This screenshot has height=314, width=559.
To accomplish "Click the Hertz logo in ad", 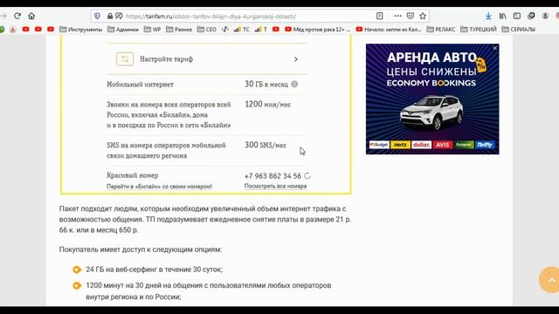I will pyautogui.click(x=400, y=145).
